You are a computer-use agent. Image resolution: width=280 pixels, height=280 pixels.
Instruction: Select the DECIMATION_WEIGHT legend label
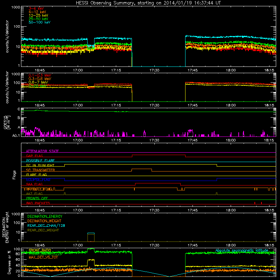pos(44,221)
